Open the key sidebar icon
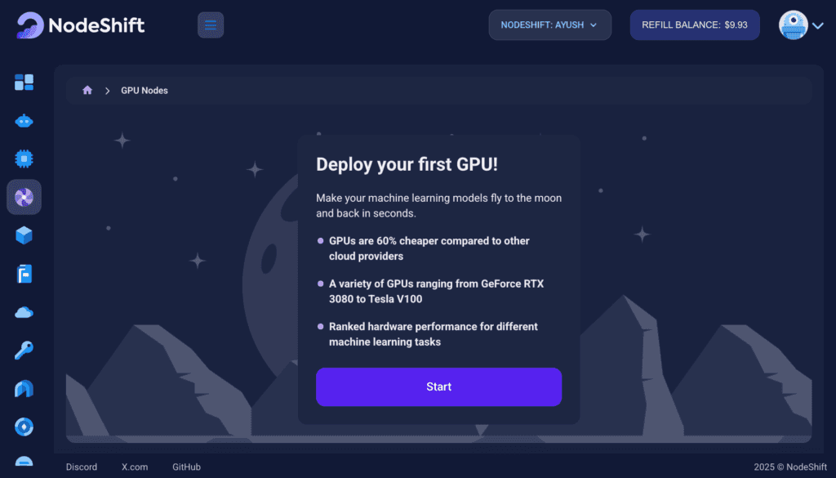Image resolution: width=836 pixels, height=478 pixels. pos(24,351)
